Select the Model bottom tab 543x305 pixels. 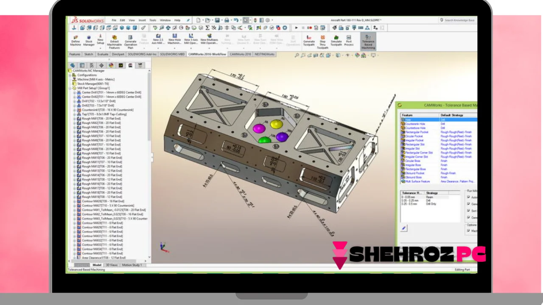pos(97,265)
